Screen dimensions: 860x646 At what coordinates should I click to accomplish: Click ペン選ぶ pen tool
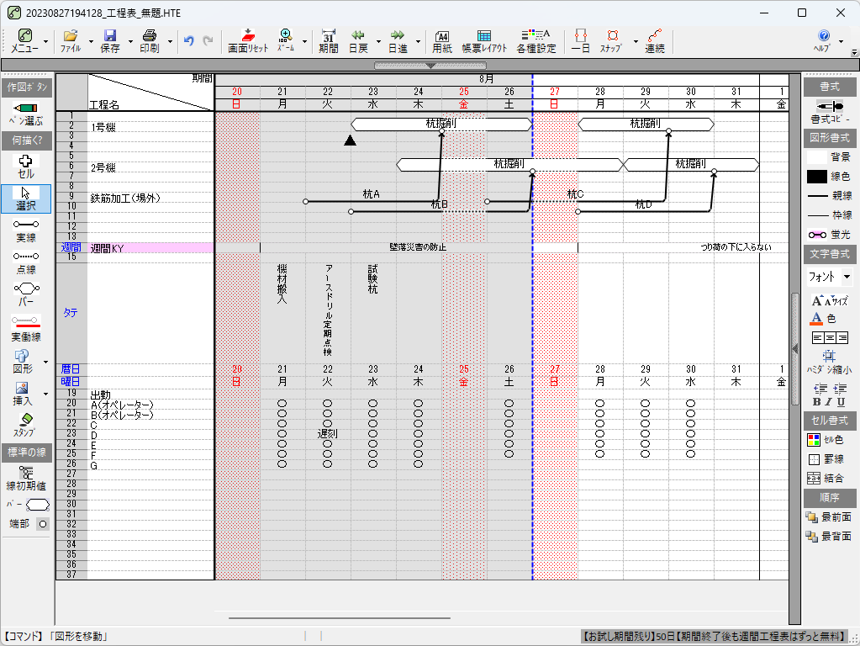(x=26, y=114)
